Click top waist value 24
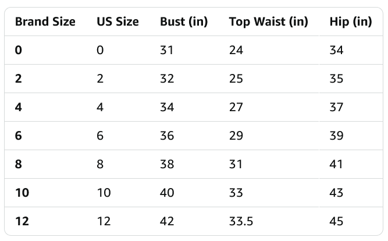The height and width of the screenshot is (241, 388). pyautogui.click(x=236, y=50)
